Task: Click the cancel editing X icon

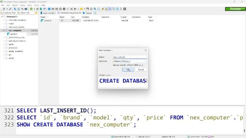Action: tap(71, 9)
